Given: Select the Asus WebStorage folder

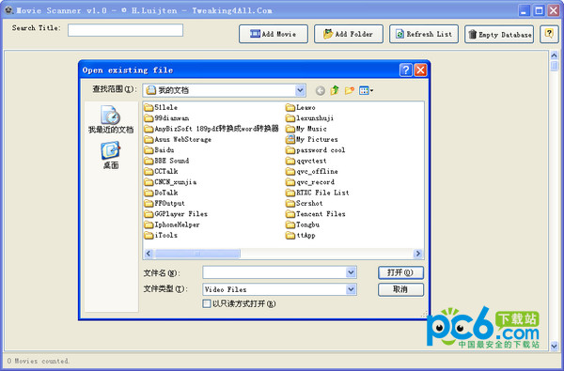Looking at the screenshot, I should click(178, 140).
